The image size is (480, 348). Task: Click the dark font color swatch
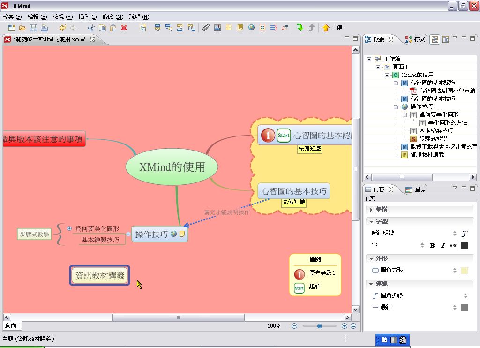tap(465, 245)
